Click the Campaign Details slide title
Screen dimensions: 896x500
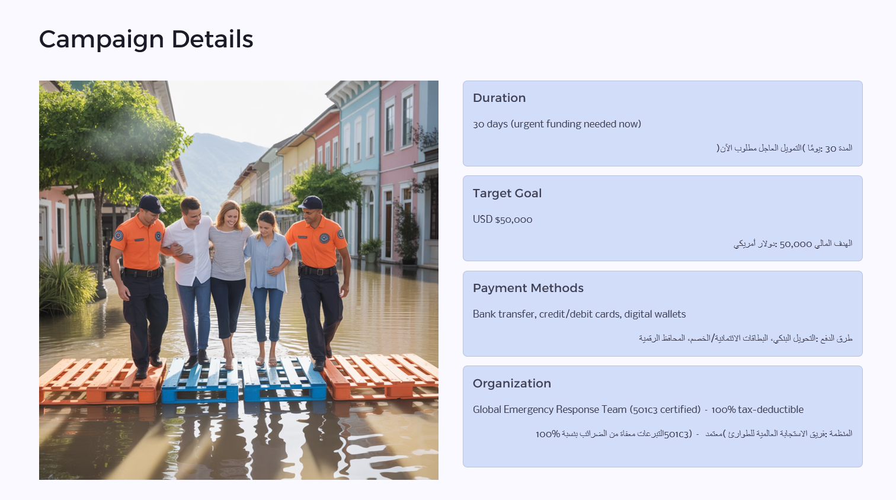pyautogui.click(x=146, y=39)
